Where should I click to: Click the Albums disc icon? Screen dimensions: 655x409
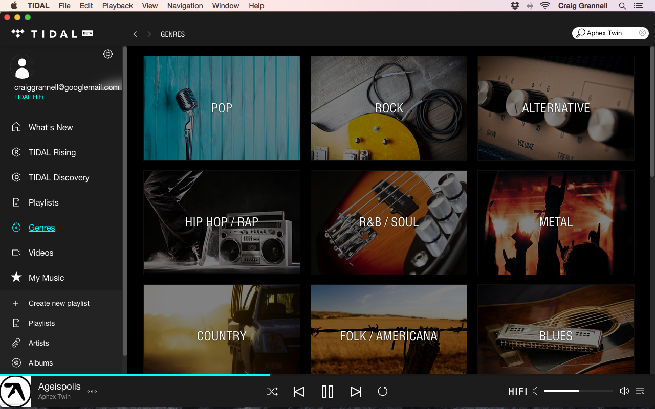16,363
